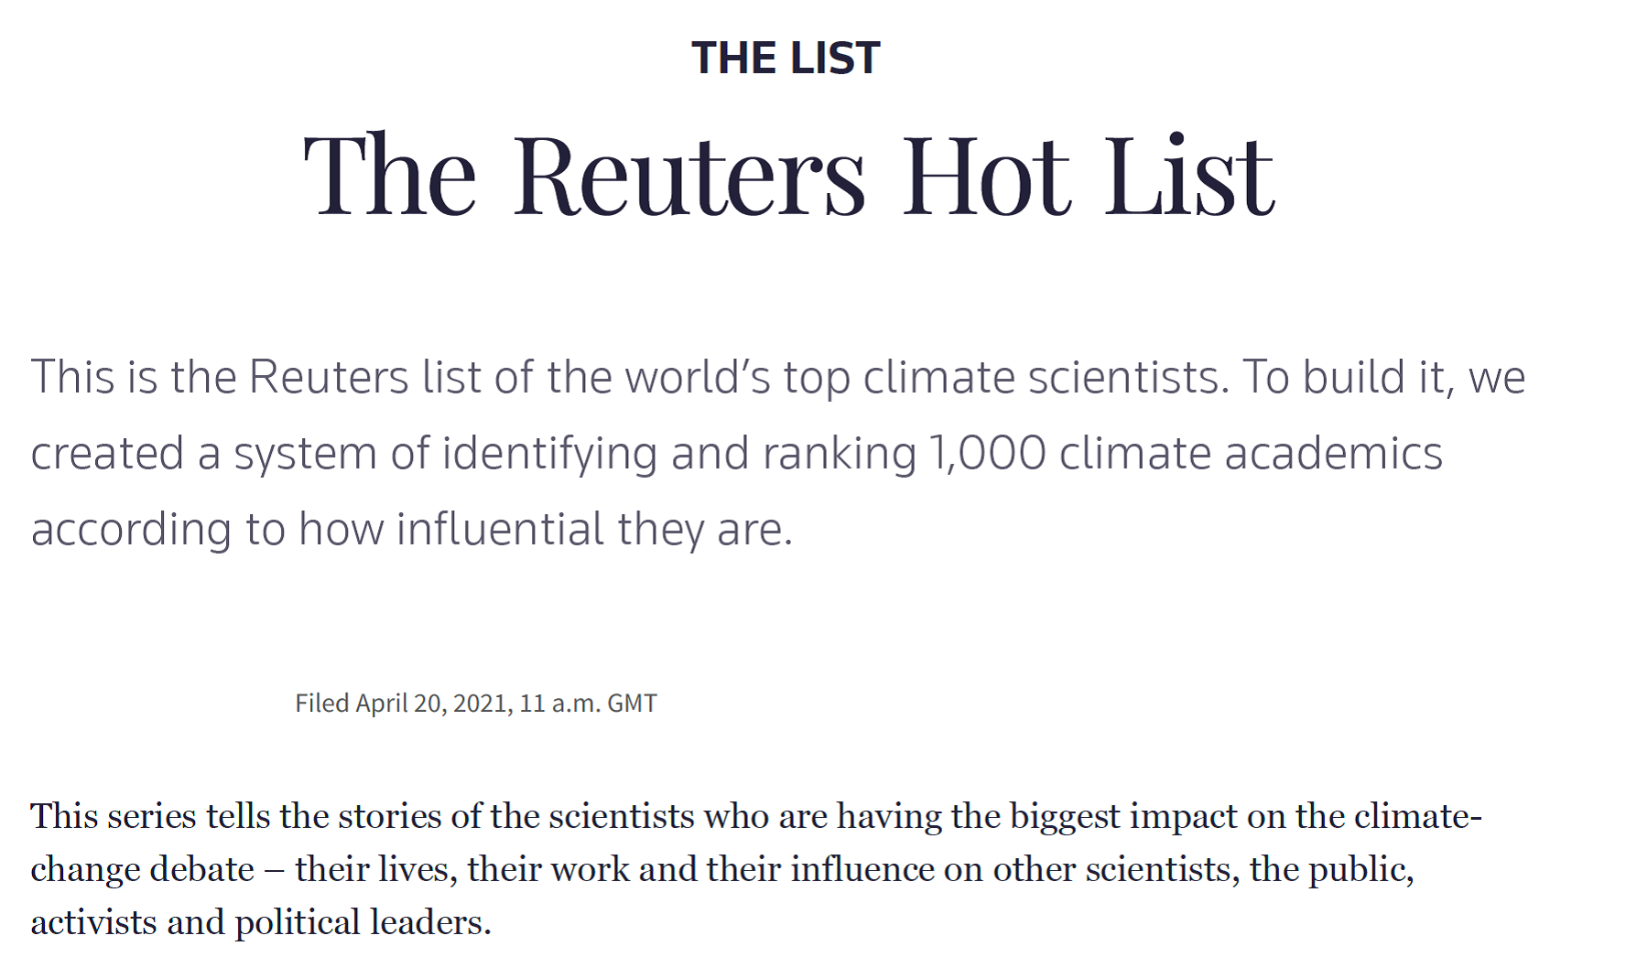The height and width of the screenshot is (957, 1626).
Task: Click the word "Hot" in the main title
Action: click(986, 176)
